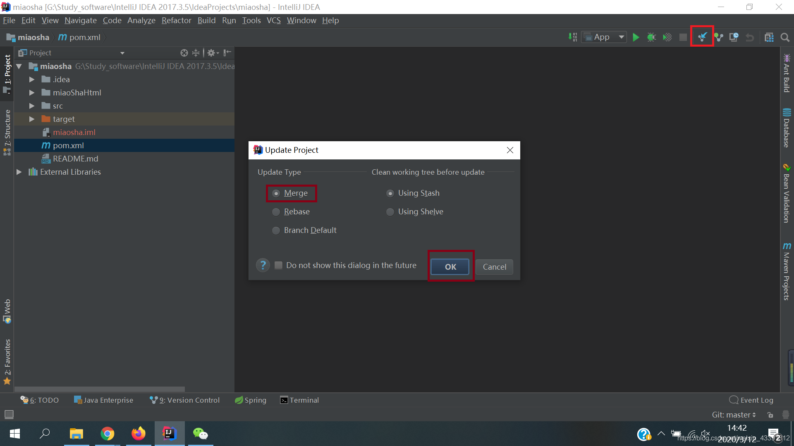Viewport: 794px width, 446px height.
Task: Open WeChat from the taskbar
Action: click(201, 434)
